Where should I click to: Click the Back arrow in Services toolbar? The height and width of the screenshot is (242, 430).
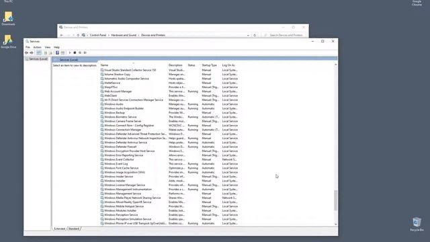27,52
